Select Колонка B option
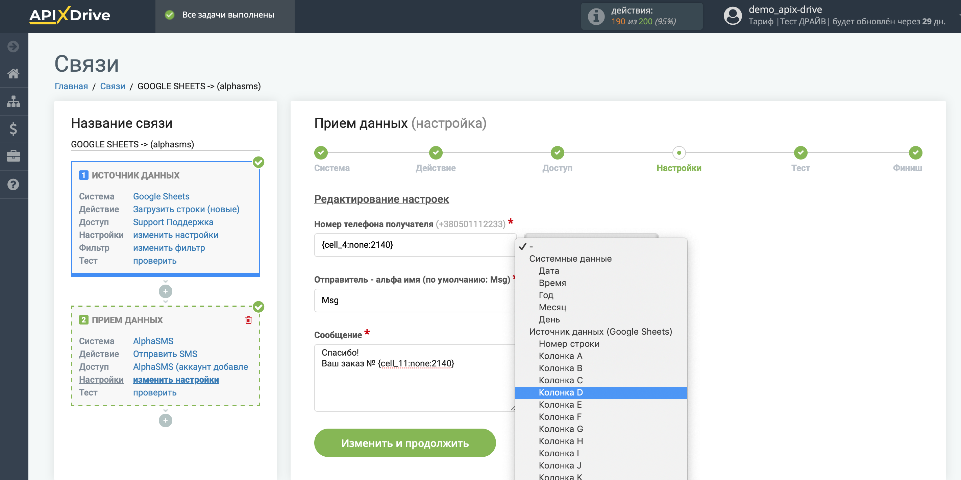Screen dimensions: 961x480 pos(601,368)
